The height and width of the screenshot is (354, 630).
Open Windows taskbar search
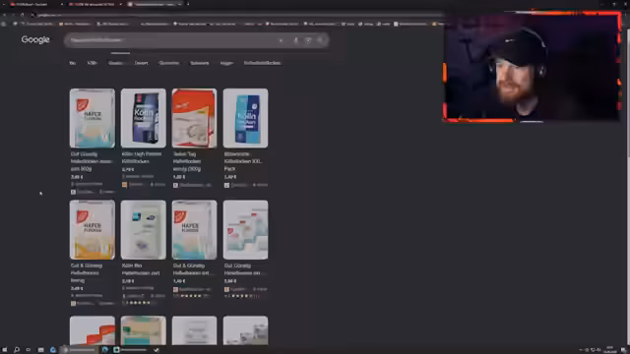pyautogui.click(x=17, y=350)
